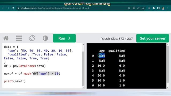This screenshot has width=171, height=96.
Task: Click the highlighted 'df["age"] > 30' condition
Action: tap(46, 74)
